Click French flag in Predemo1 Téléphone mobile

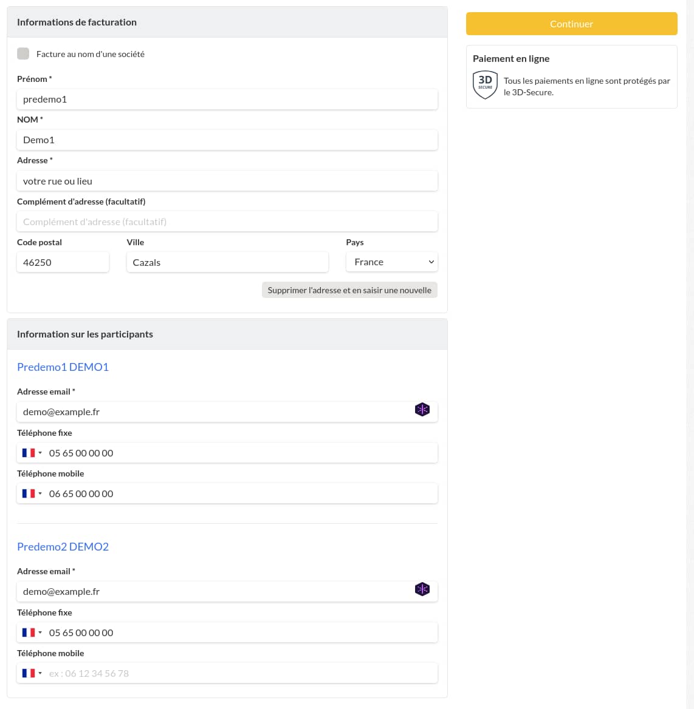click(x=29, y=494)
